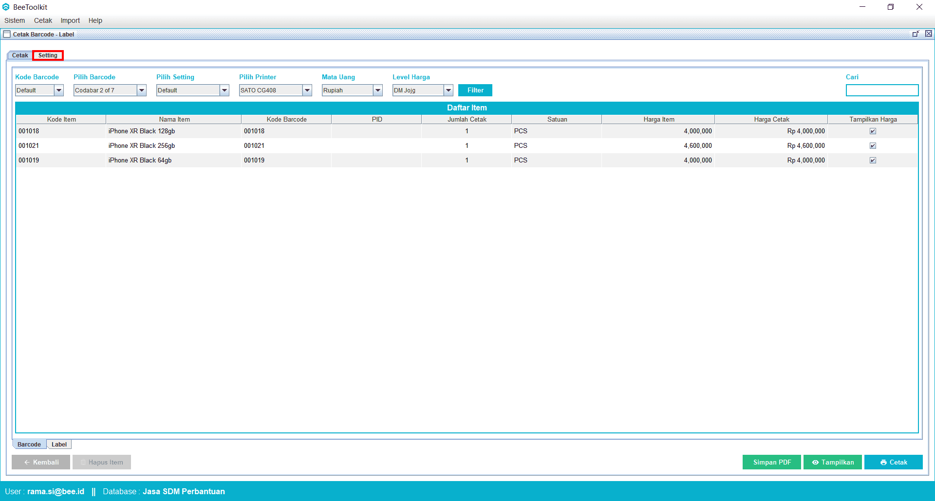Click the Cetak Barcode window frame icon

click(x=7, y=34)
